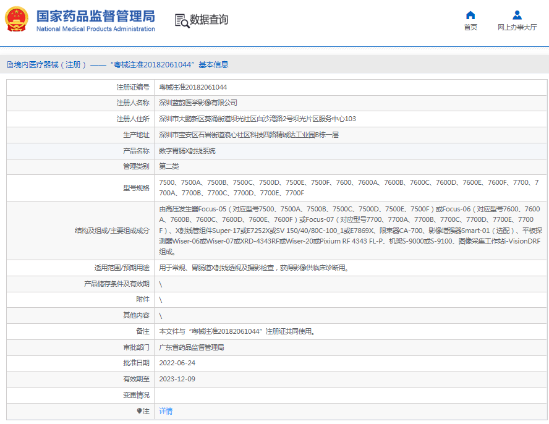Select production address ending 工业园B栋一层
The width and height of the screenshot is (549, 424).
pyautogui.click(x=249, y=135)
